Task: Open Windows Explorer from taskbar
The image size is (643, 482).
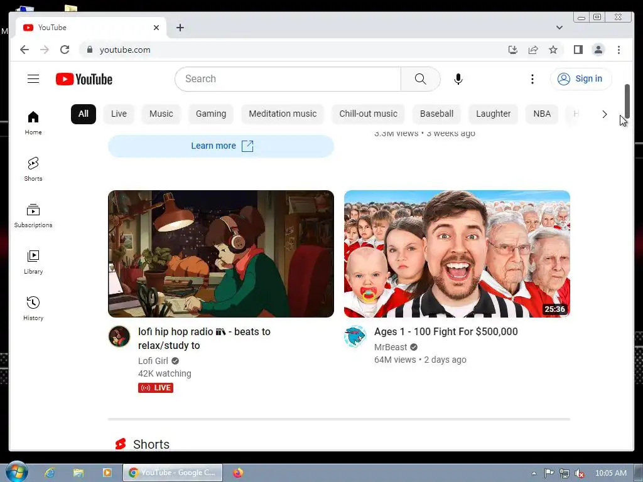Action: pos(78,473)
